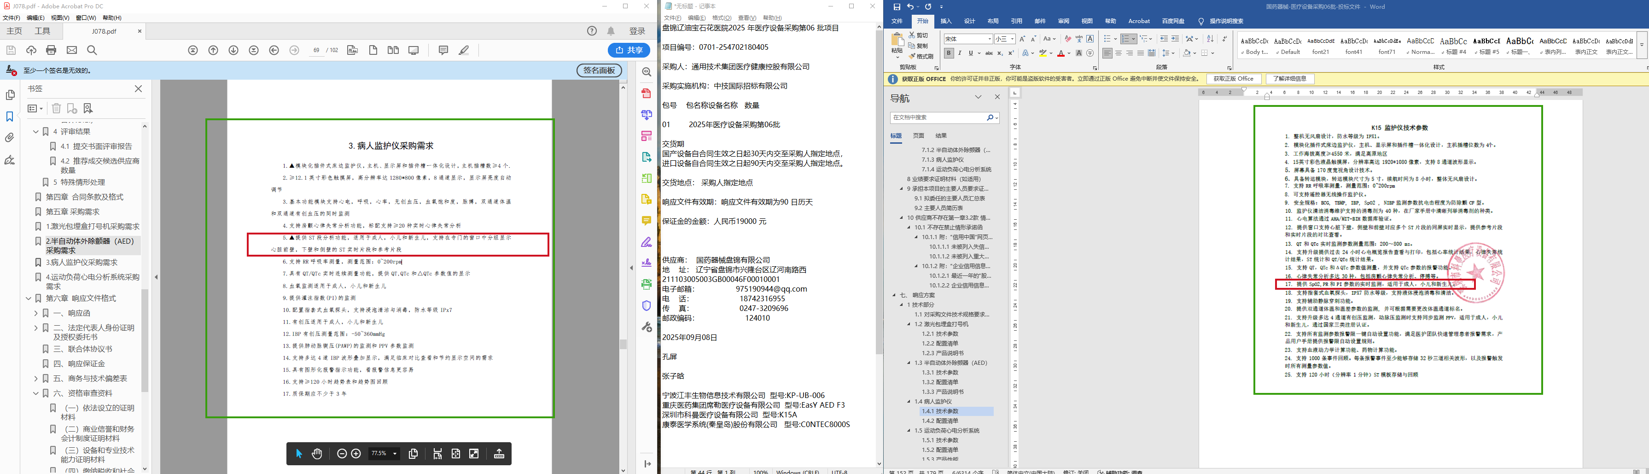The height and width of the screenshot is (474, 1649).
Task: Expand the '一、响应函' bookmark
Action: [x=36, y=313]
